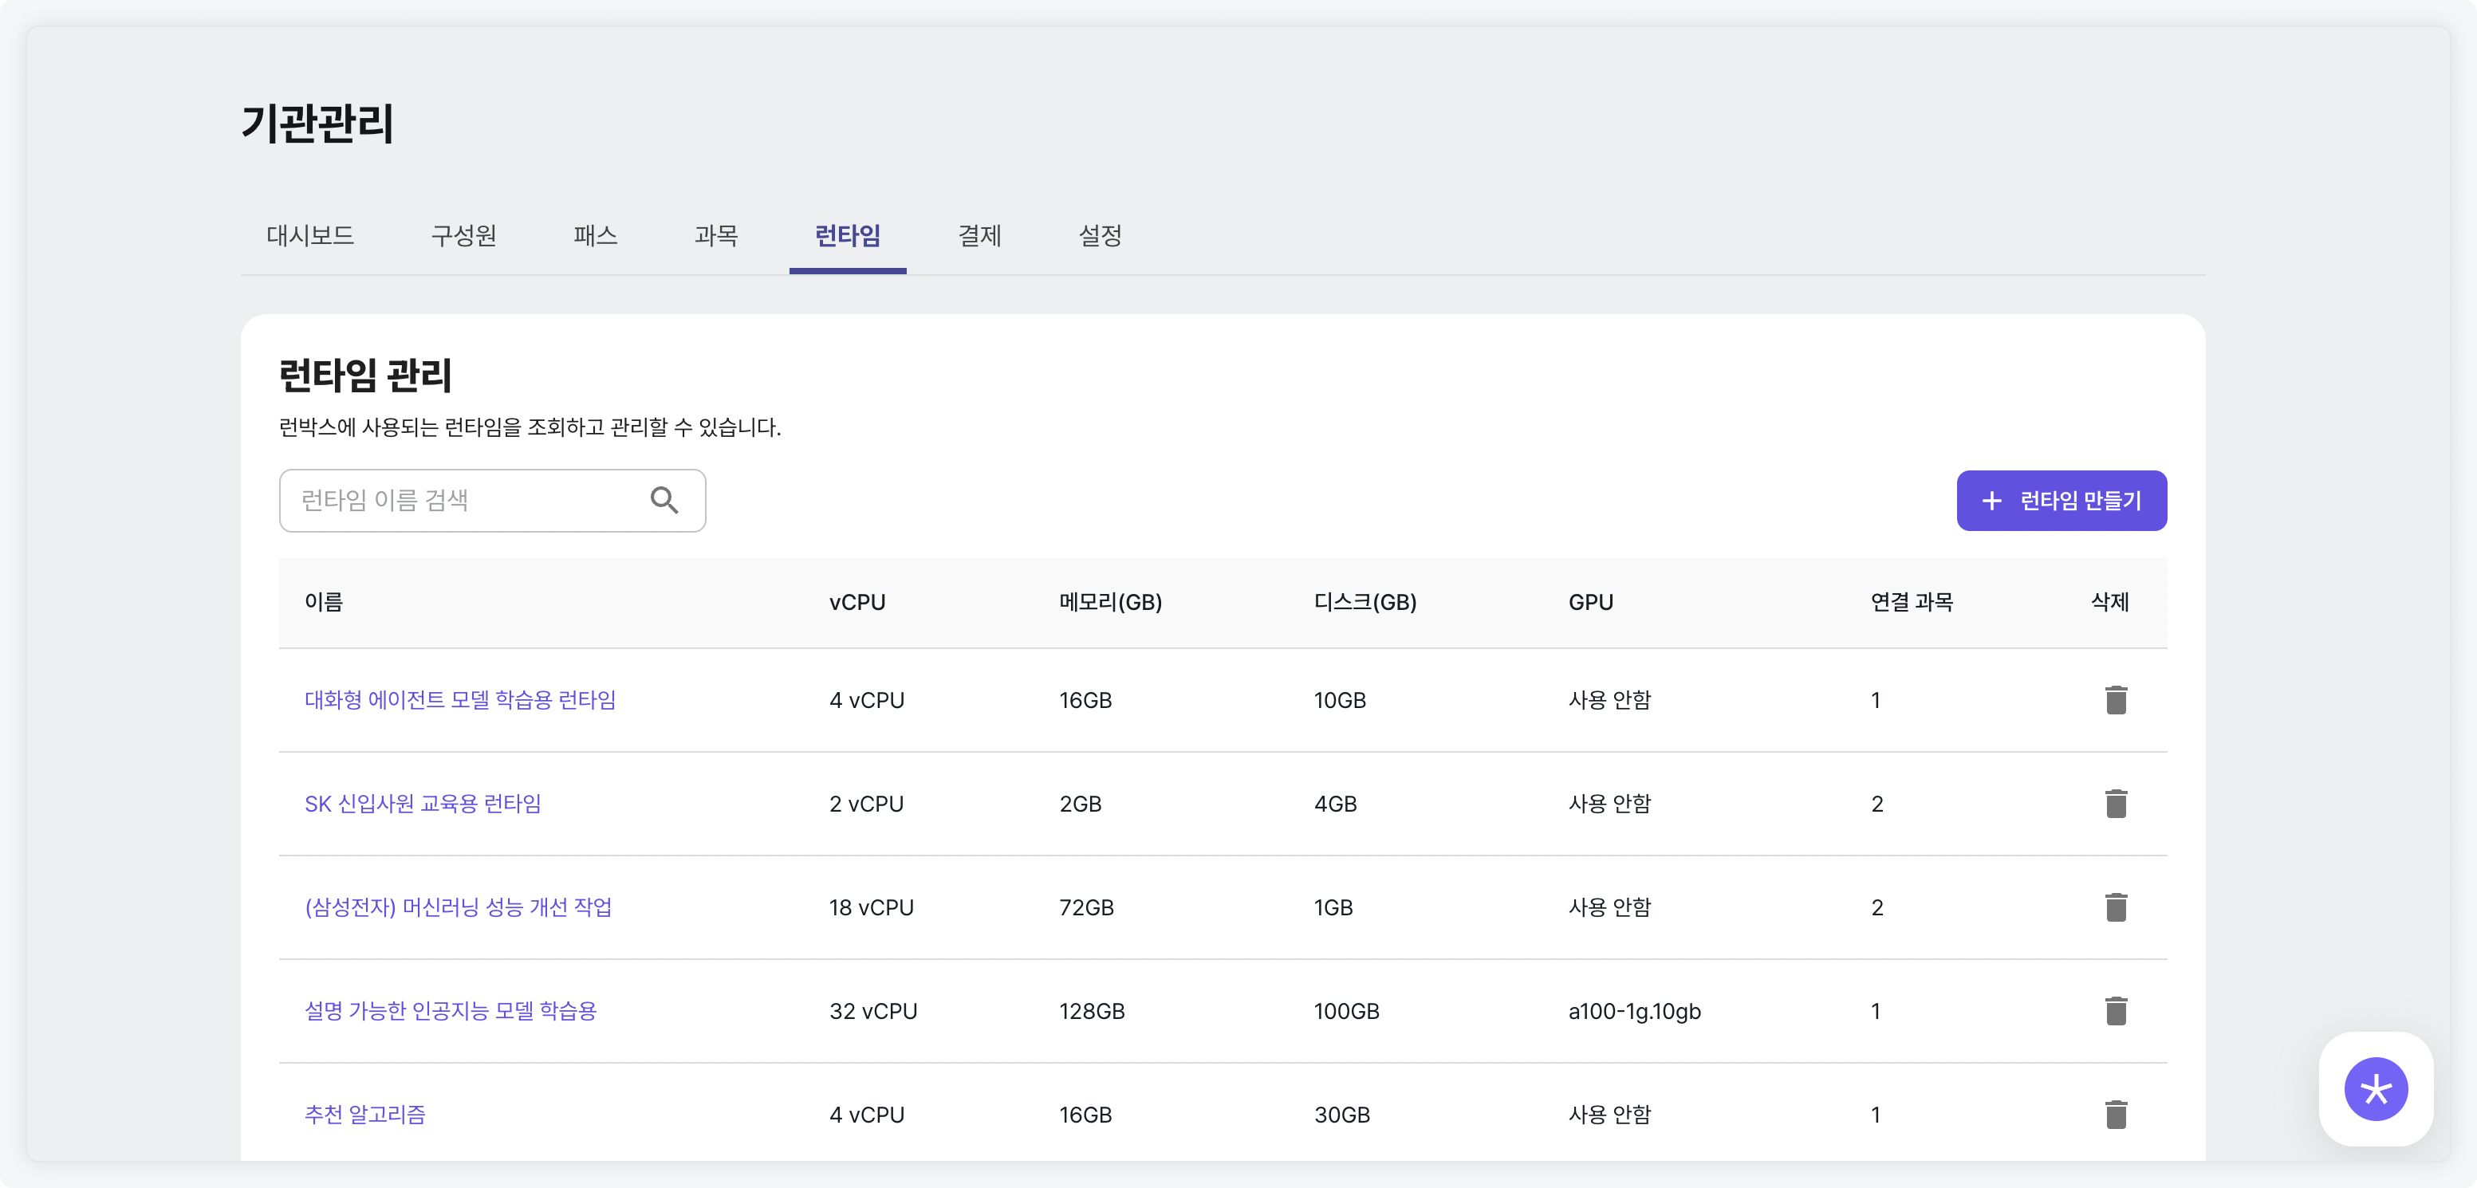Open the 구성원 tab

click(463, 235)
